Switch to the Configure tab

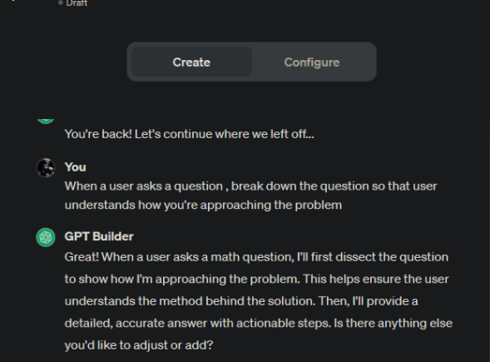click(x=312, y=62)
